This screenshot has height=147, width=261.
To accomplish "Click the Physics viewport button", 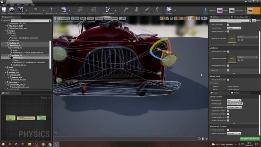I will 90,18.
